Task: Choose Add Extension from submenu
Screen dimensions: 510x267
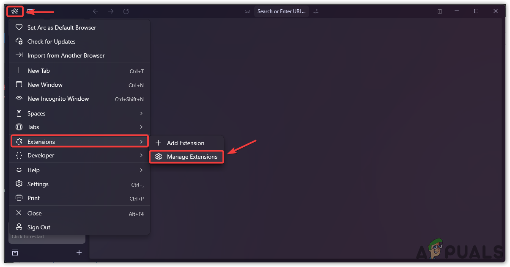Action: coord(186,143)
